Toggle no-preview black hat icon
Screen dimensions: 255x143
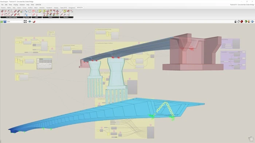click(235, 21)
